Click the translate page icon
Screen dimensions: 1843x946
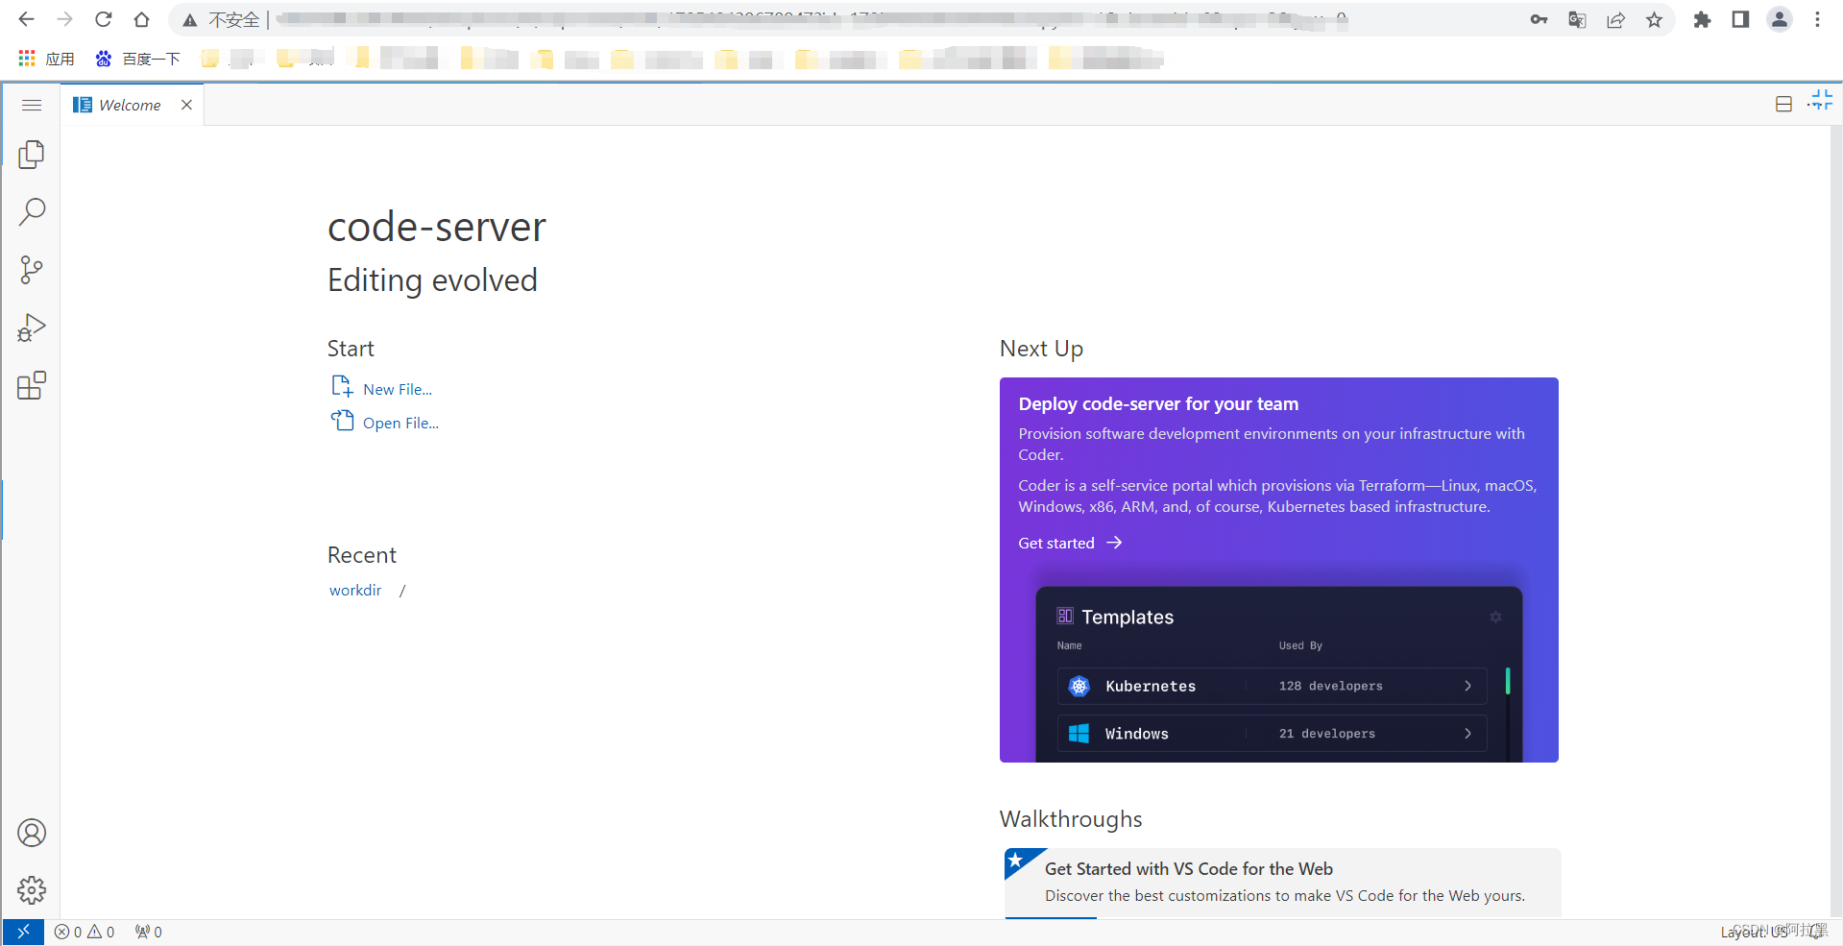pos(1577,19)
